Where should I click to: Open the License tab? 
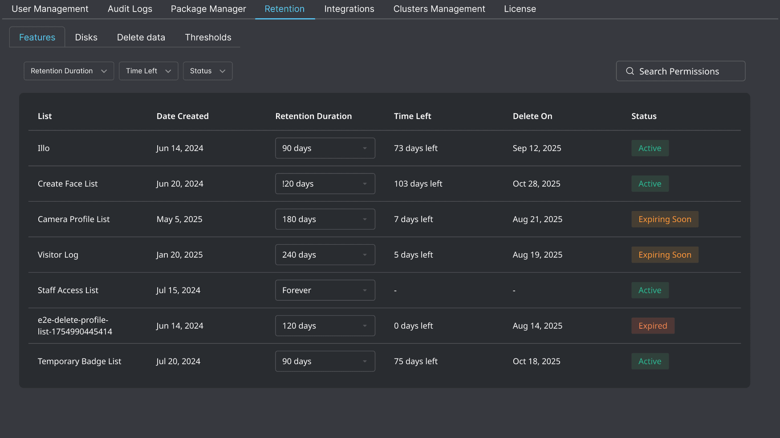pyautogui.click(x=520, y=9)
